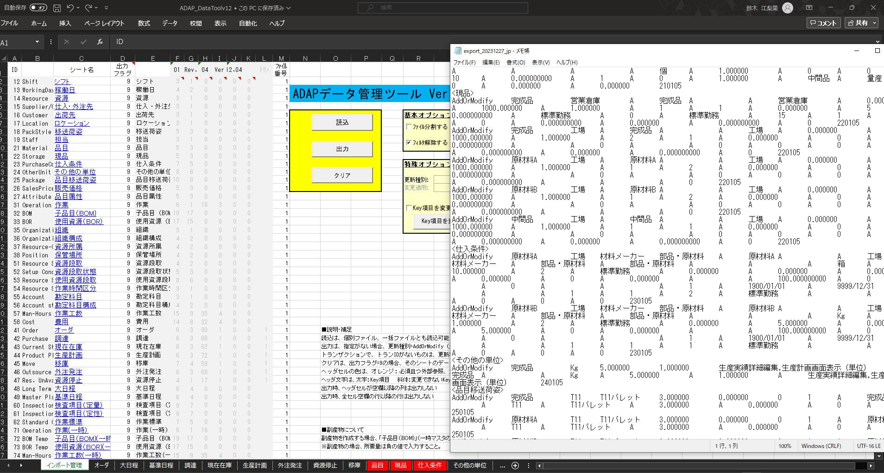Click the 読込 button
Viewport: 884px width, 473px height.
click(342, 122)
